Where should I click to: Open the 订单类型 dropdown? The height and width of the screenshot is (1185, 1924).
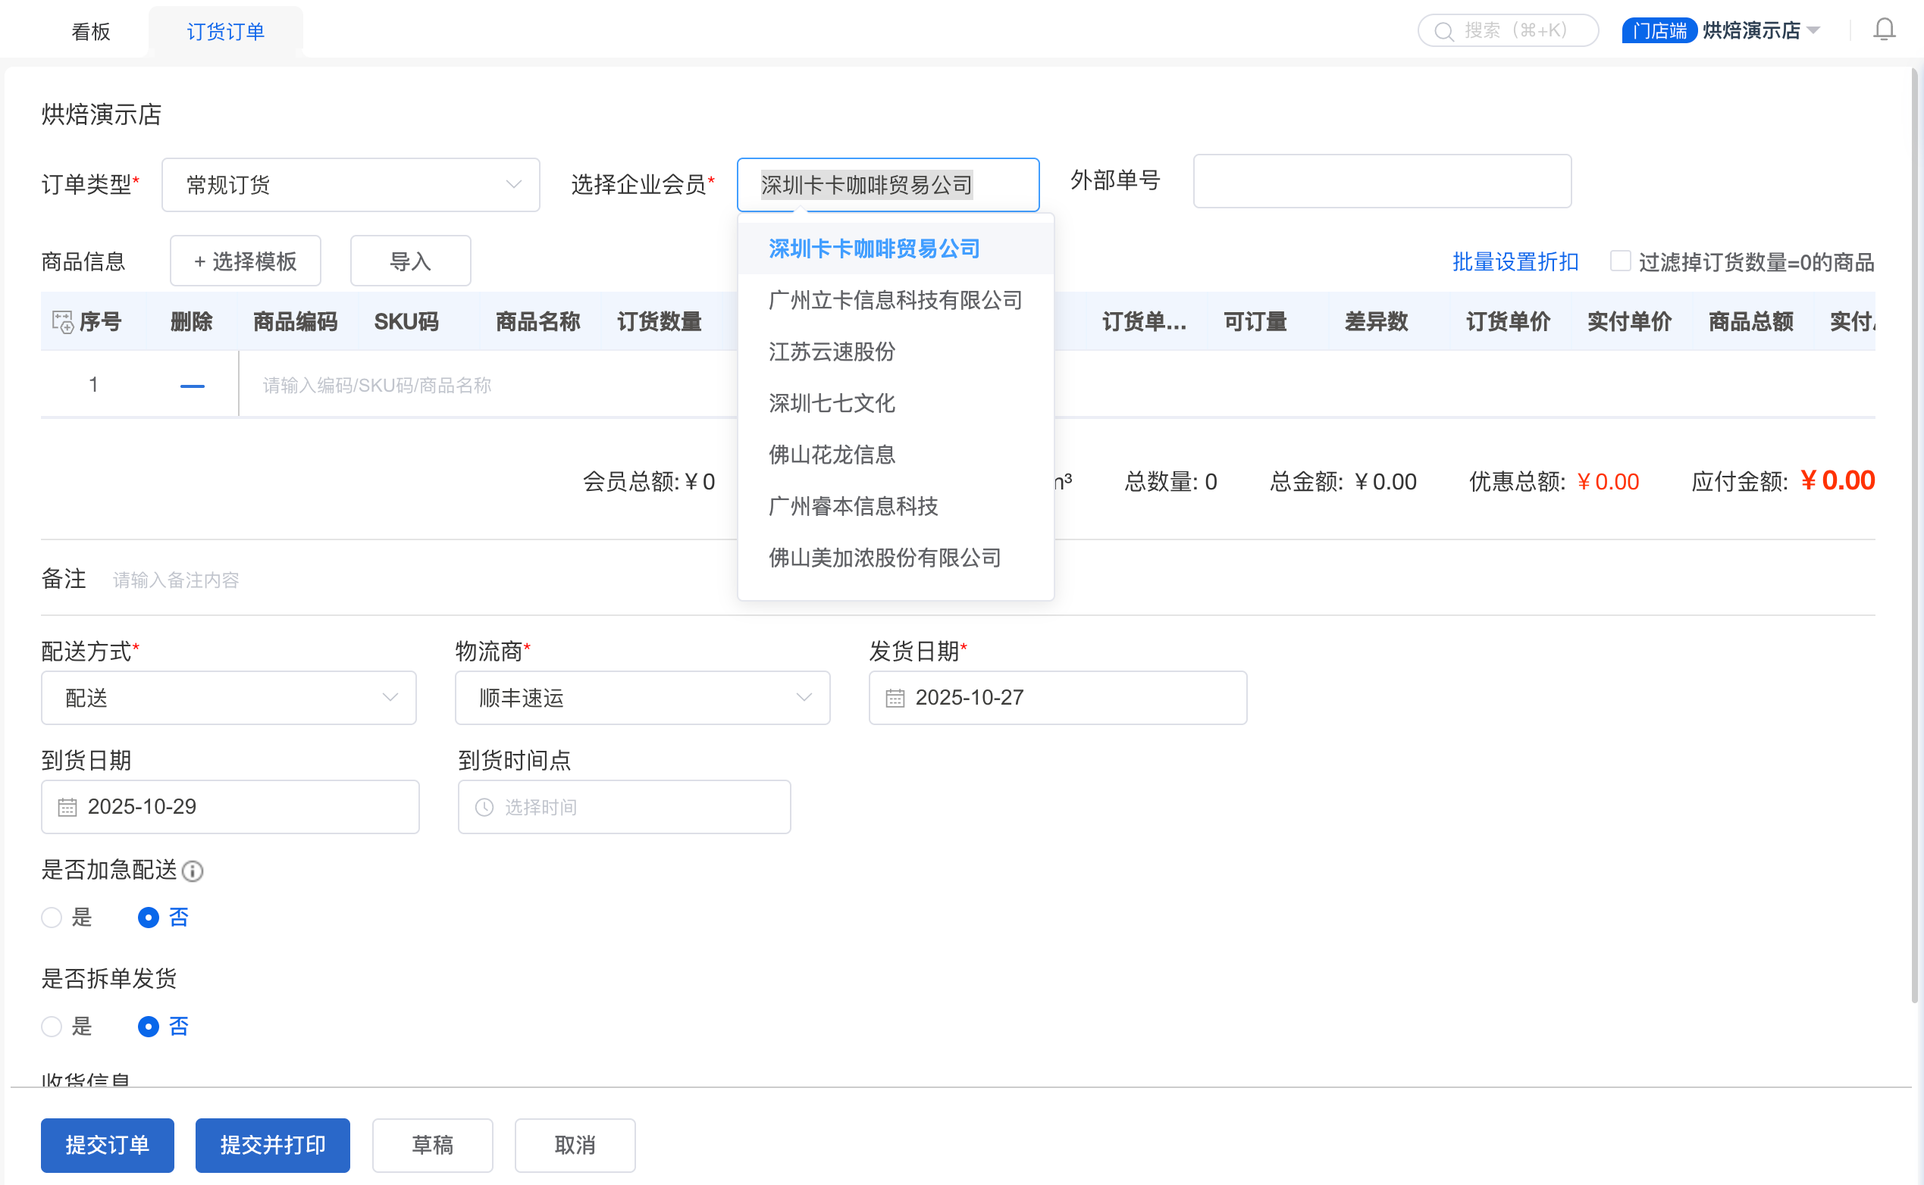click(350, 185)
